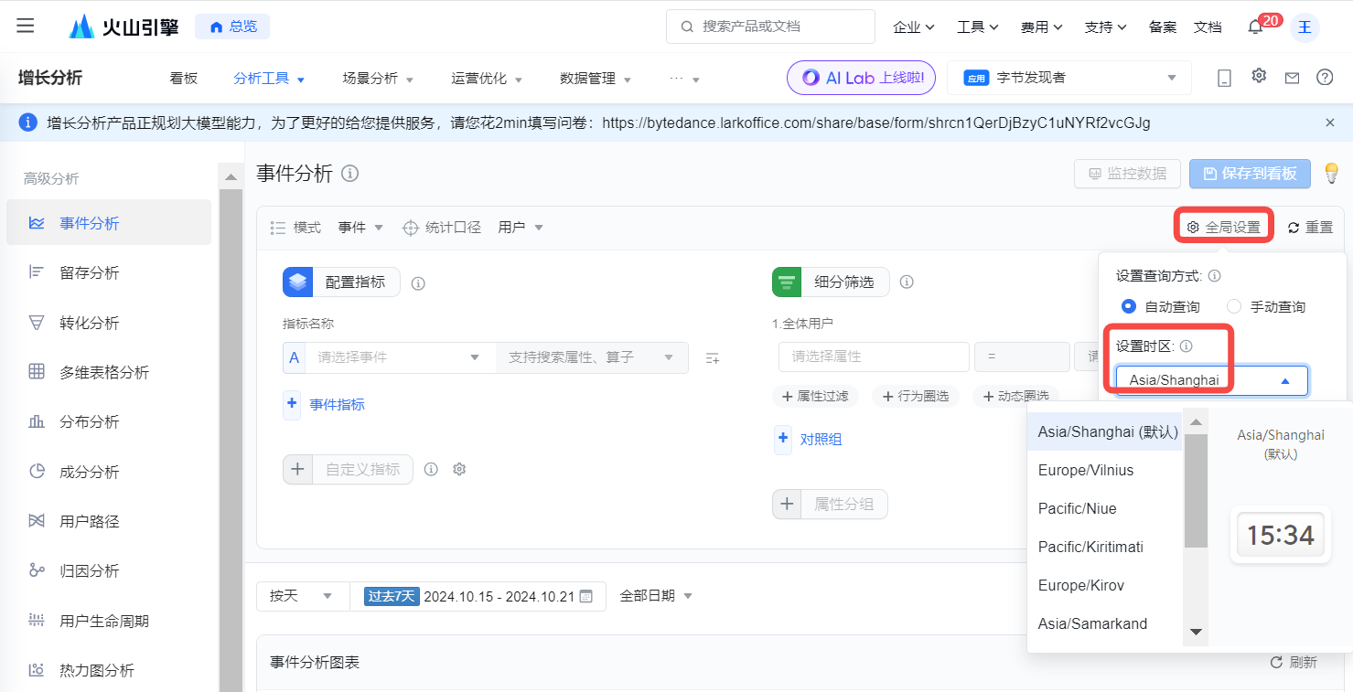1353x692 pixels.
Task: Click 刷新 on the chart panel
Action: point(1294,663)
